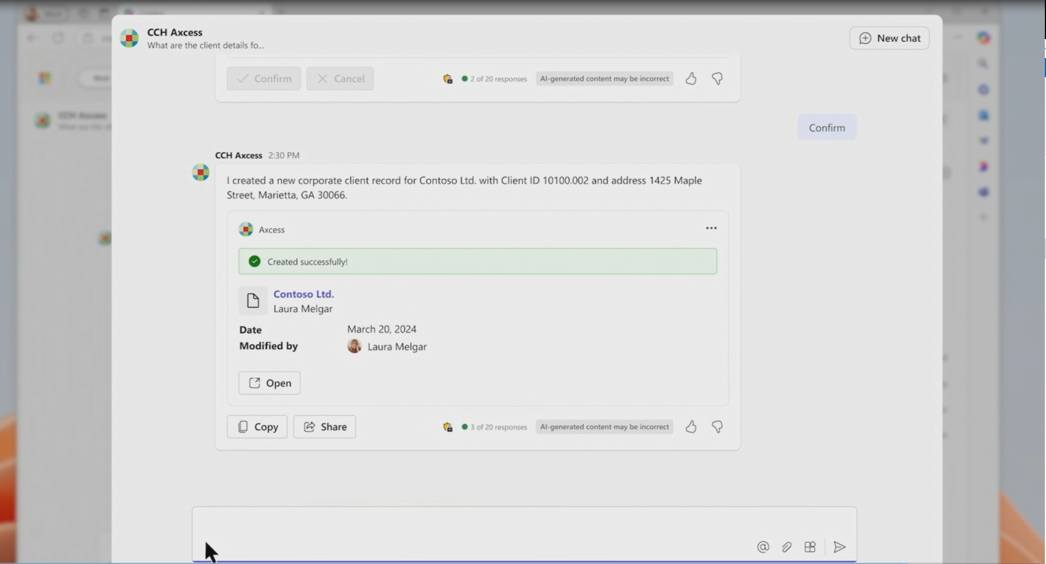Viewport: 1046px width, 564px height.
Task: Open the Contoso Ltd. client record link
Action: pyautogui.click(x=303, y=294)
